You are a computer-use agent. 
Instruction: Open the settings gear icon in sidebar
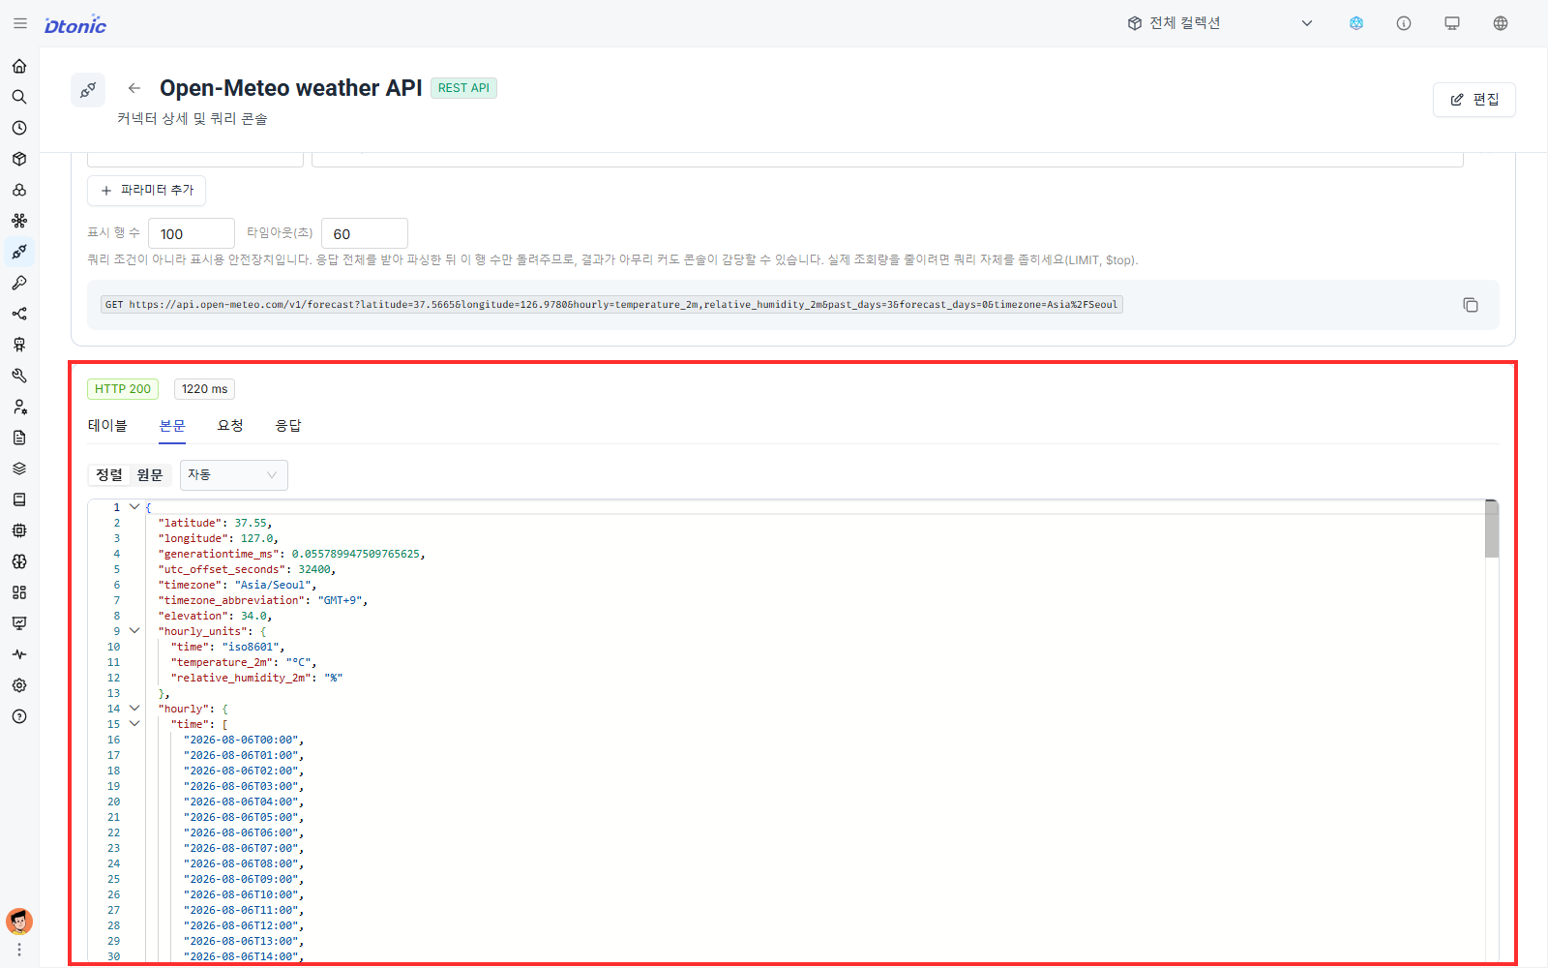click(x=19, y=685)
